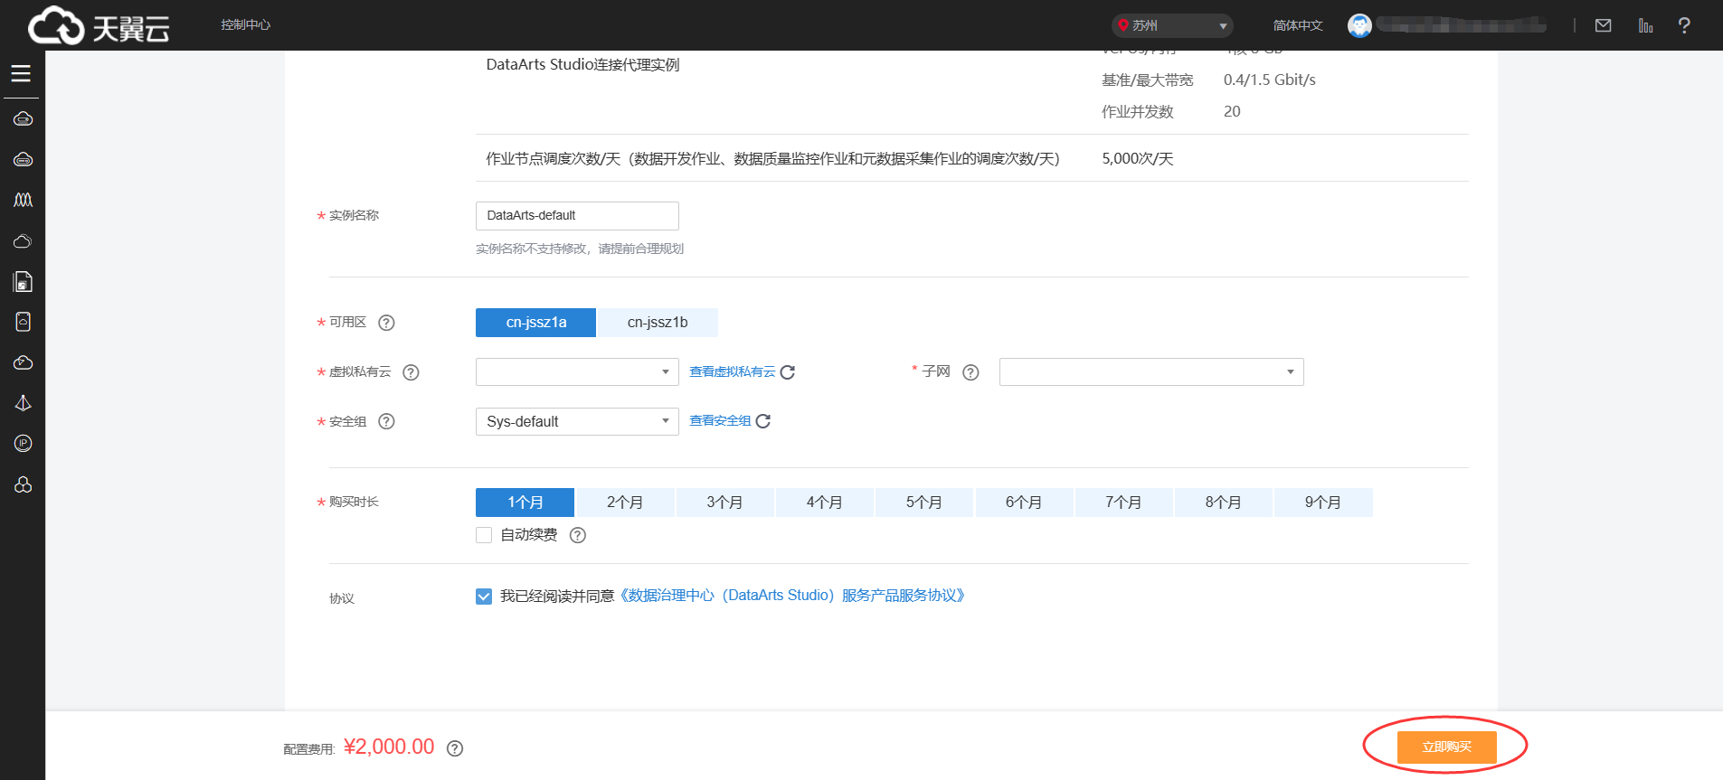Uncheck the 我已经阅读并同意 agreement checkbox
1723x780 pixels.
click(x=484, y=597)
